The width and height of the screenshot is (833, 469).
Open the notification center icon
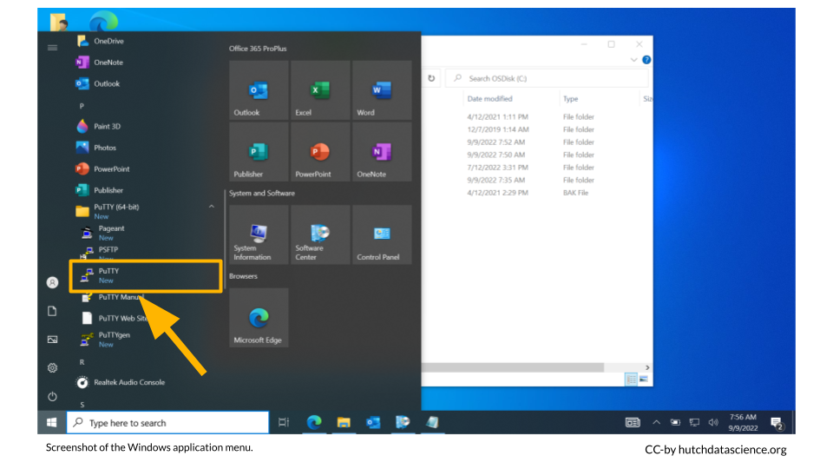(x=777, y=423)
